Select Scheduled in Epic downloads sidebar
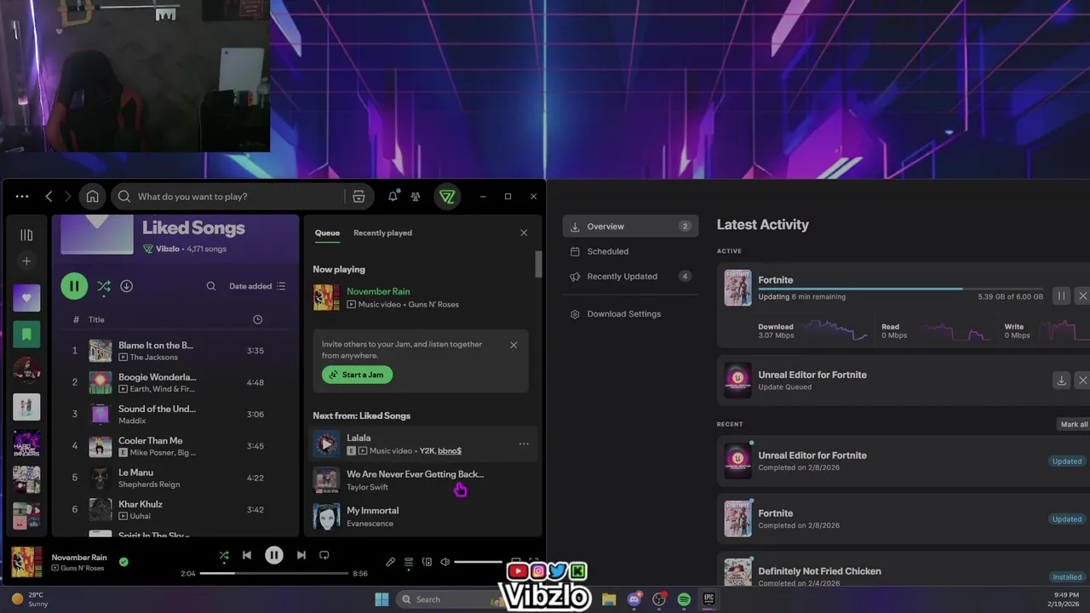The height and width of the screenshot is (613, 1090). pos(630,251)
